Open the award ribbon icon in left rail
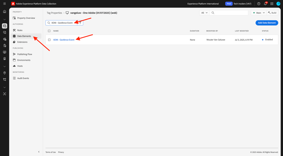The width and height of the screenshot is (283, 156). pos(5,59)
